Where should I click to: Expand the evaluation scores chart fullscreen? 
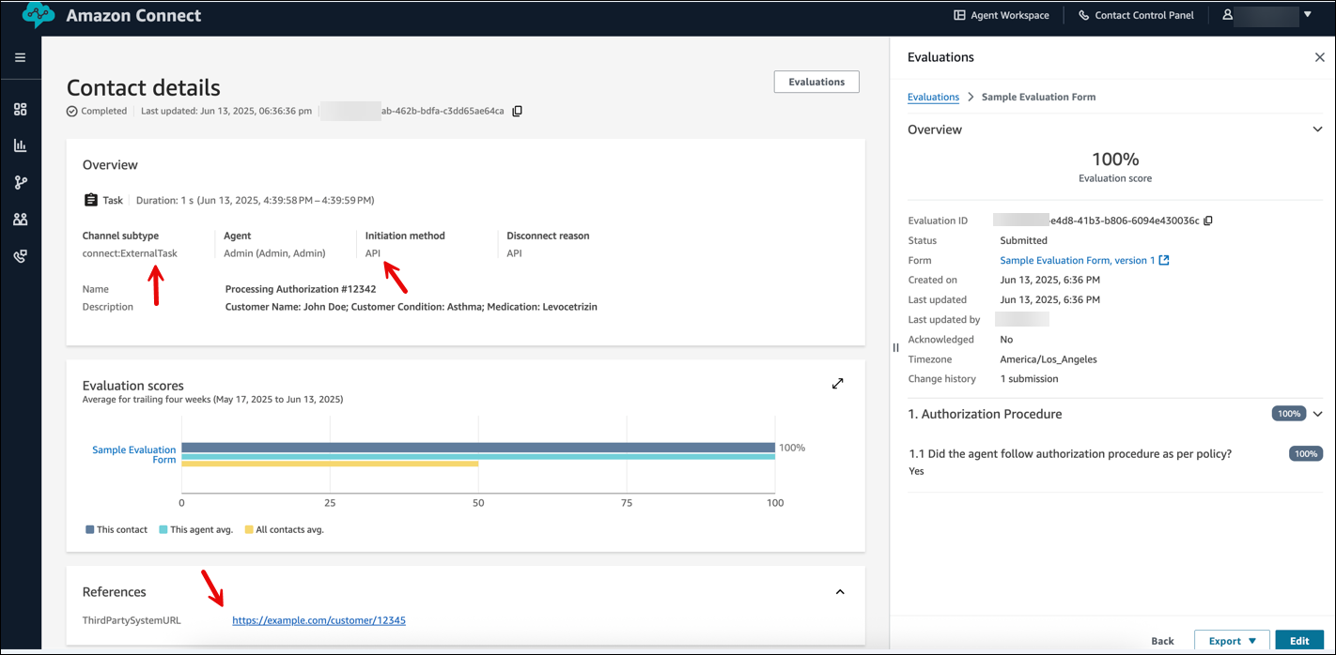click(x=837, y=384)
